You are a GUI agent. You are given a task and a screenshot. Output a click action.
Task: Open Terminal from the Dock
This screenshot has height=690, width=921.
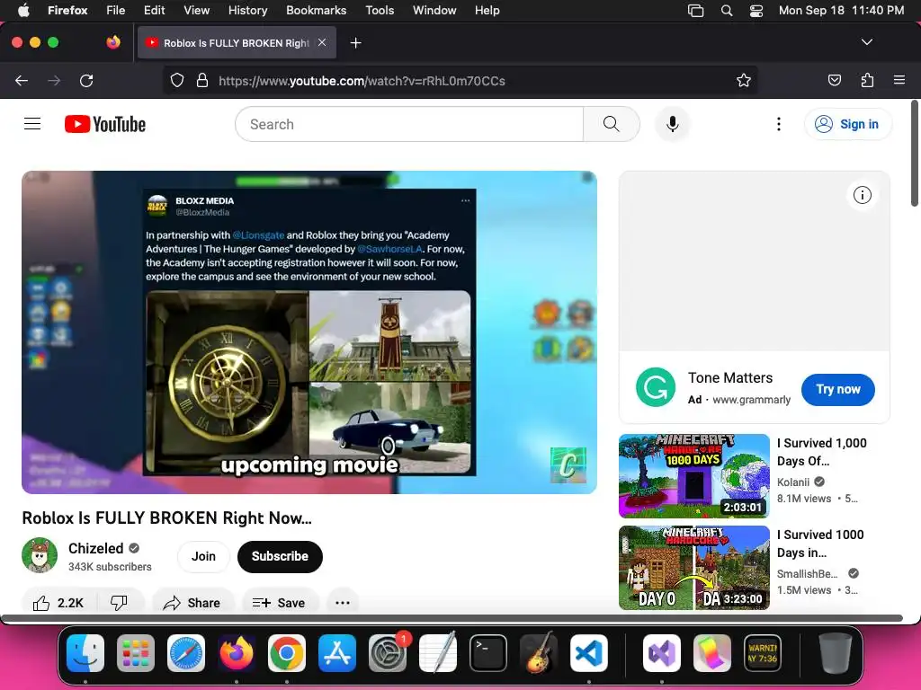coord(488,653)
